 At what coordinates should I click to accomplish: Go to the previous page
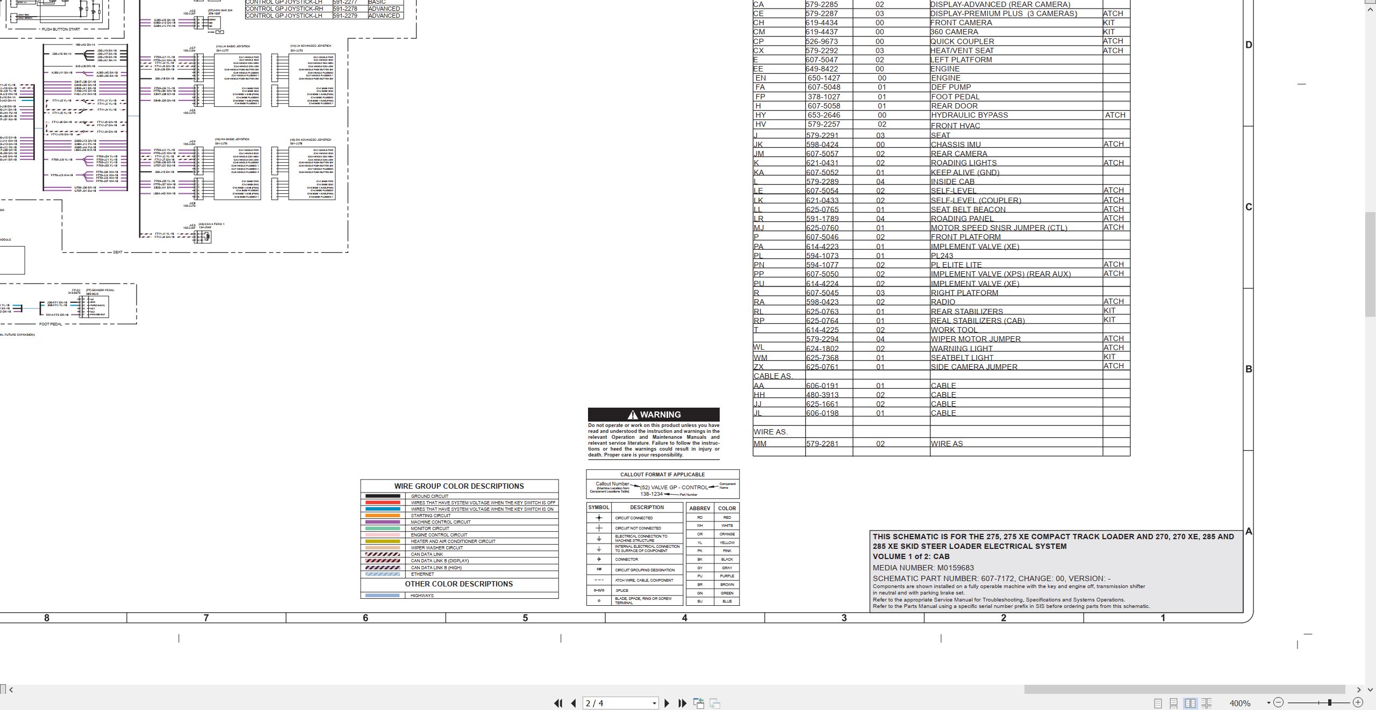[x=574, y=703]
